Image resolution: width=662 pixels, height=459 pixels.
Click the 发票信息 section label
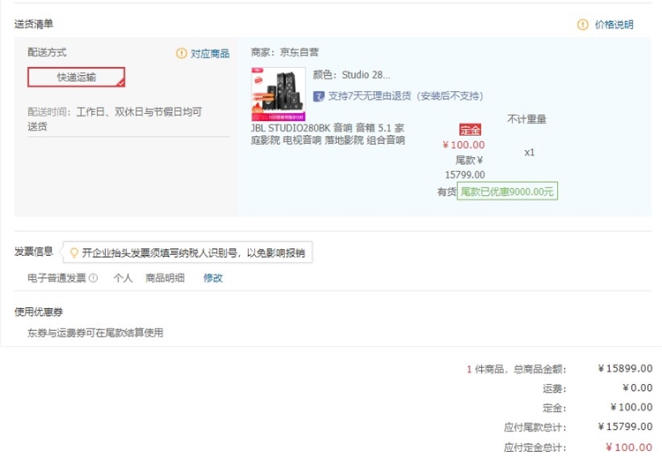34,252
